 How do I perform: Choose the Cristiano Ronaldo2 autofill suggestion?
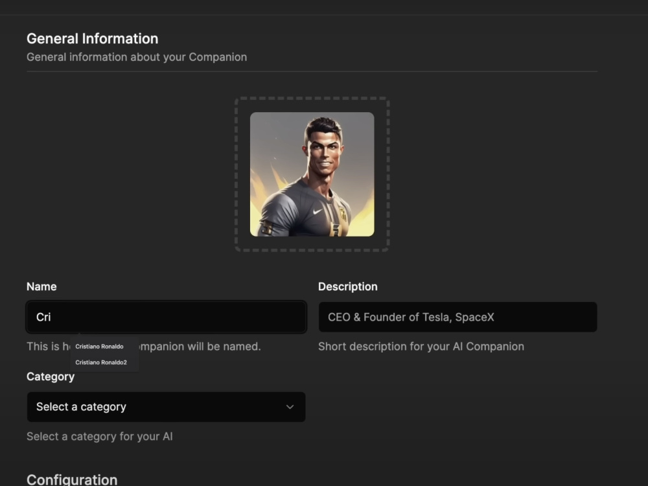[101, 362]
